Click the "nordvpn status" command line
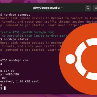This screenshot has width=97, height=97. (x=14, y=39)
